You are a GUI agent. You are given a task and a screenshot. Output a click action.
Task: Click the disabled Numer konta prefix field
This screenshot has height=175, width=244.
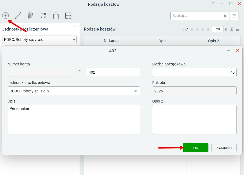[x=40, y=73]
